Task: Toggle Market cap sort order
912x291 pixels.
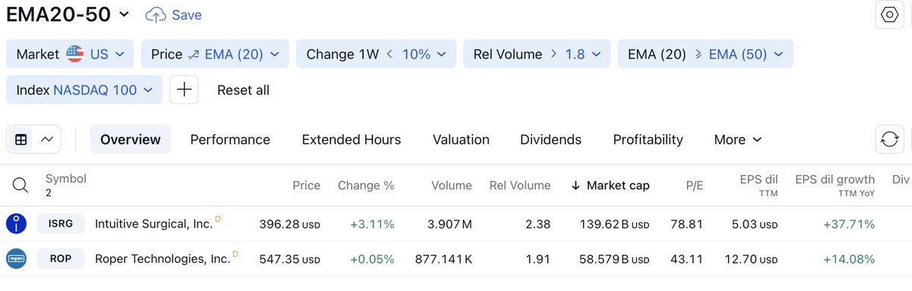Action: [610, 185]
